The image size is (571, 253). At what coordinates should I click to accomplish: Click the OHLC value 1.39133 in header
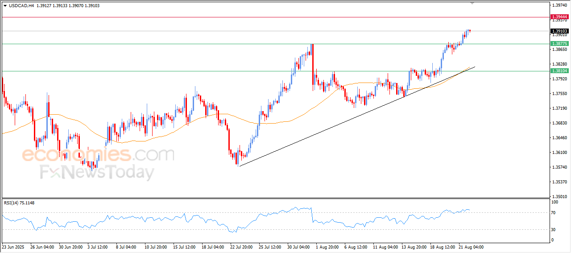pyautogui.click(x=59, y=6)
